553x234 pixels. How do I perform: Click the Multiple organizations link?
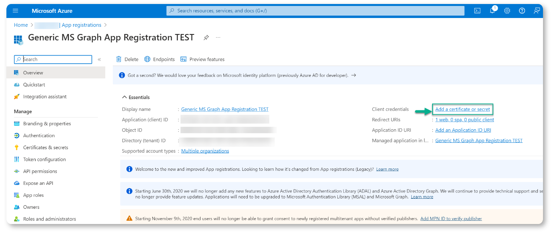coord(205,151)
